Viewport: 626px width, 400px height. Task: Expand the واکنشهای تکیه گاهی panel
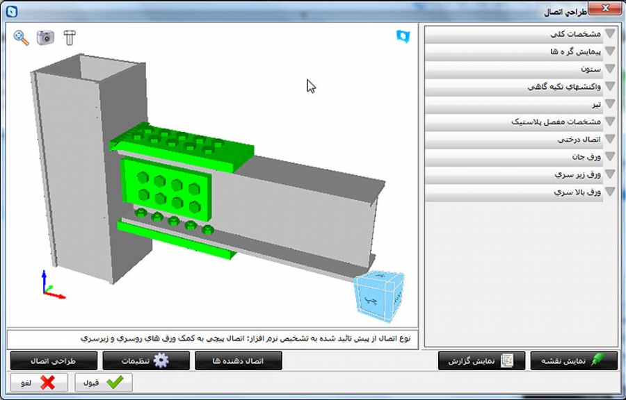522,87
